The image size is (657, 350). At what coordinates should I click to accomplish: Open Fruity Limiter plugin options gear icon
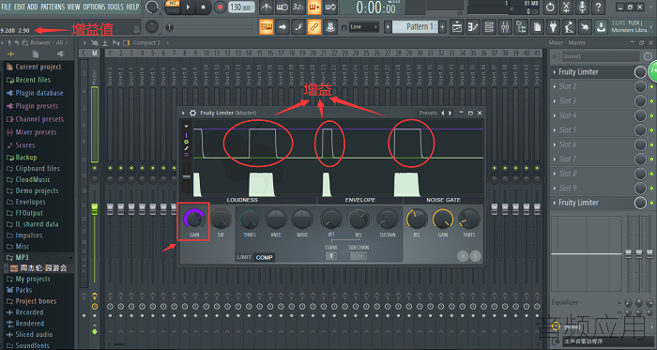pos(192,113)
